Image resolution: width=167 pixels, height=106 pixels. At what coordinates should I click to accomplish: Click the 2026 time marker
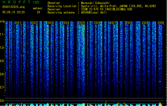tap(97, 23)
